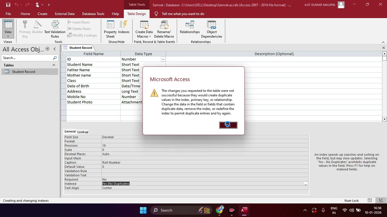
Task: Click Insert Rows in ribbon
Action: 78,22
